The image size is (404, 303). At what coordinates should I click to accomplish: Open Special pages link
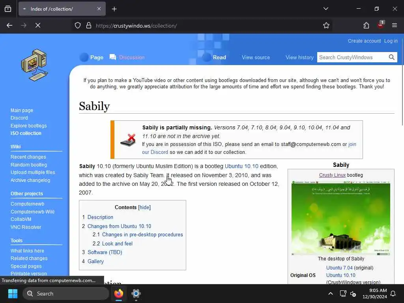coord(26,266)
